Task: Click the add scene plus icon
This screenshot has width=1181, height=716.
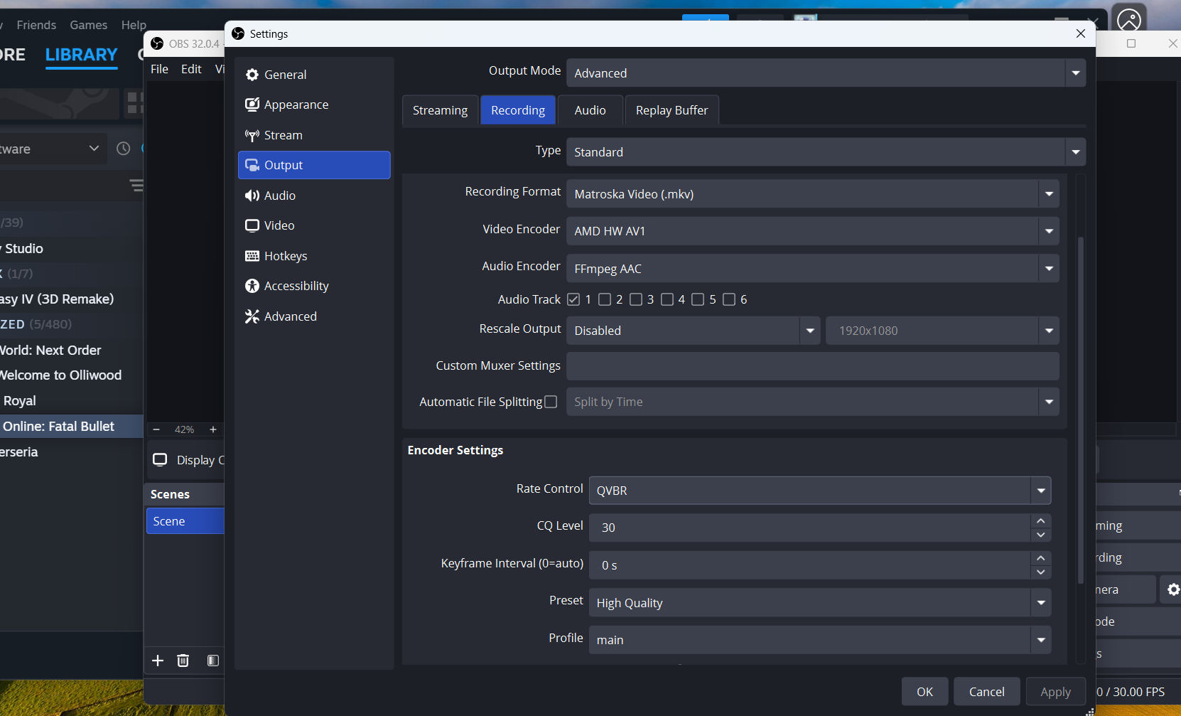Action: 158,661
